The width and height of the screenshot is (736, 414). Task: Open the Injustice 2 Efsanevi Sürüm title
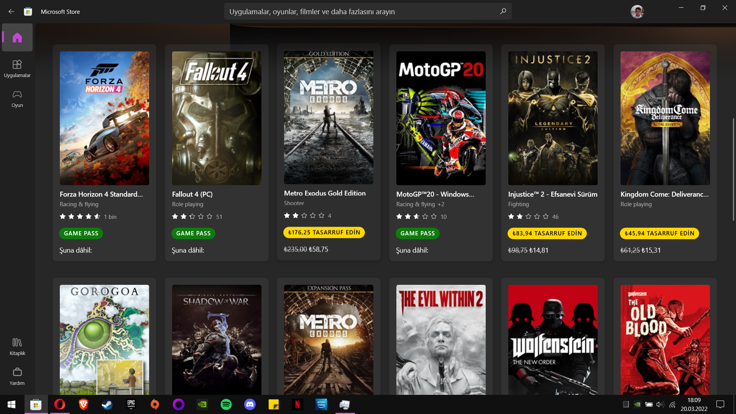tap(552, 194)
